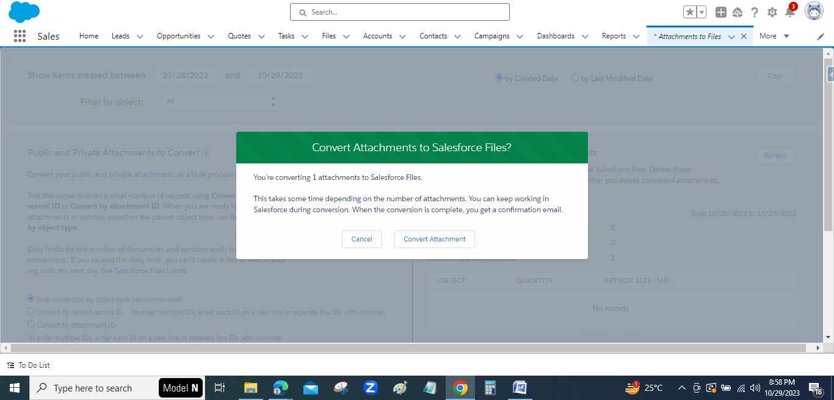Open the user profile avatar
834x400 pixels.
tap(814, 12)
